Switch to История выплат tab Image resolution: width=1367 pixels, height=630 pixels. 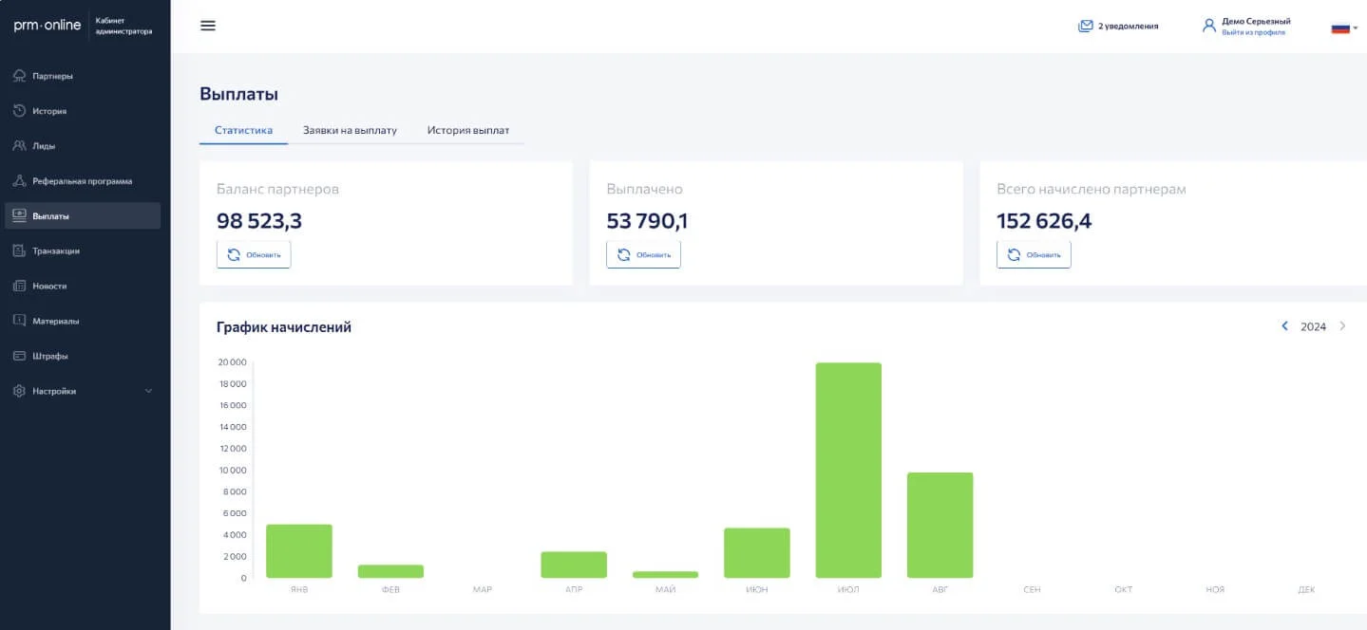pos(468,130)
